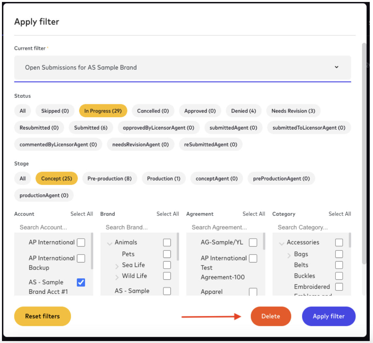Screen dimensions: 373x343
Task: Uncheck the AS - Sample Brand Acct #1 checkbox
Action: pos(81,282)
